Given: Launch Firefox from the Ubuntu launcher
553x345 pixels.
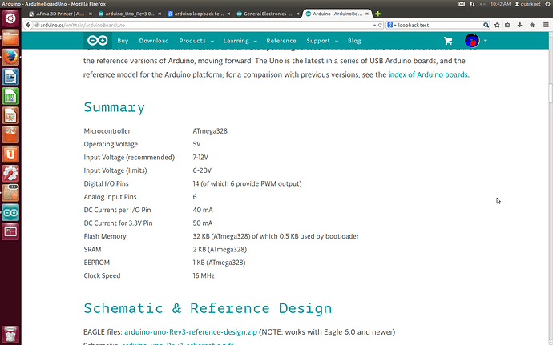Looking at the screenshot, I should point(10,57).
